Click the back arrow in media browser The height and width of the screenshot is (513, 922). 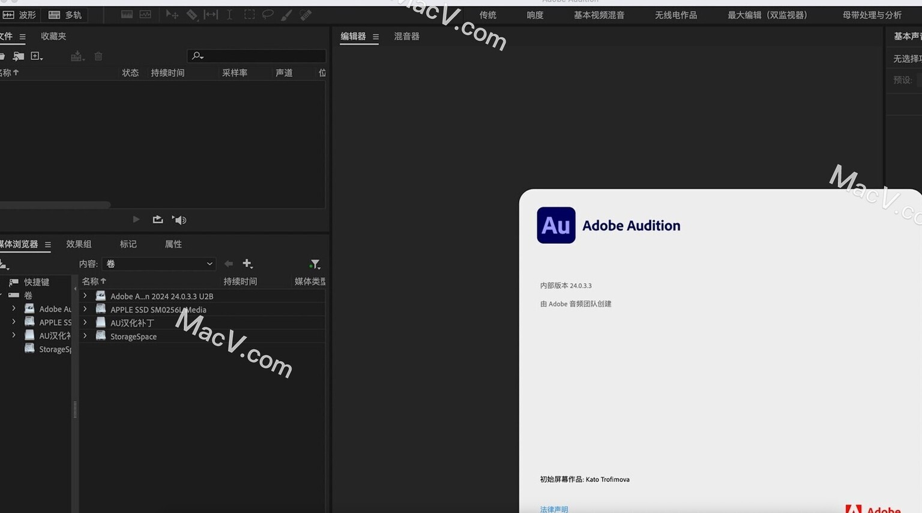coord(229,263)
